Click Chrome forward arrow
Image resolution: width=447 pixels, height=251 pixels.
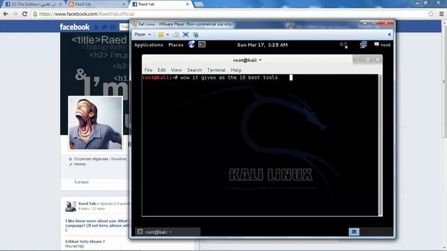tap(15, 14)
